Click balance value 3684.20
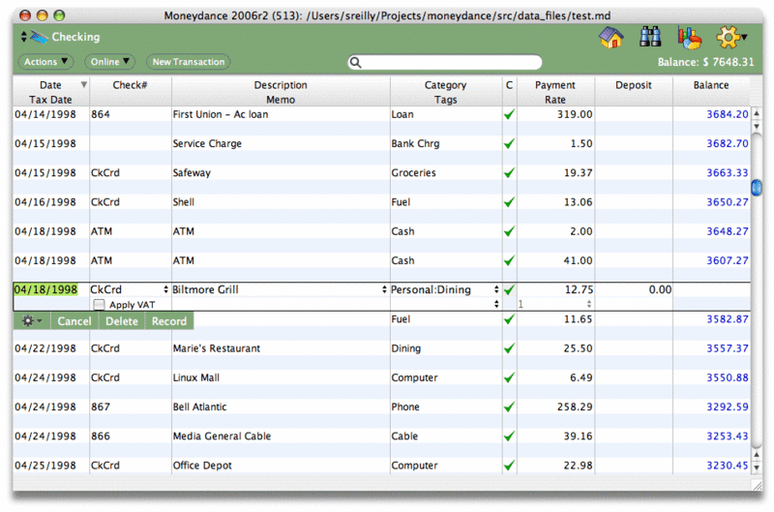This screenshot has height=512, width=774. pyautogui.click(x=728, y=114)
